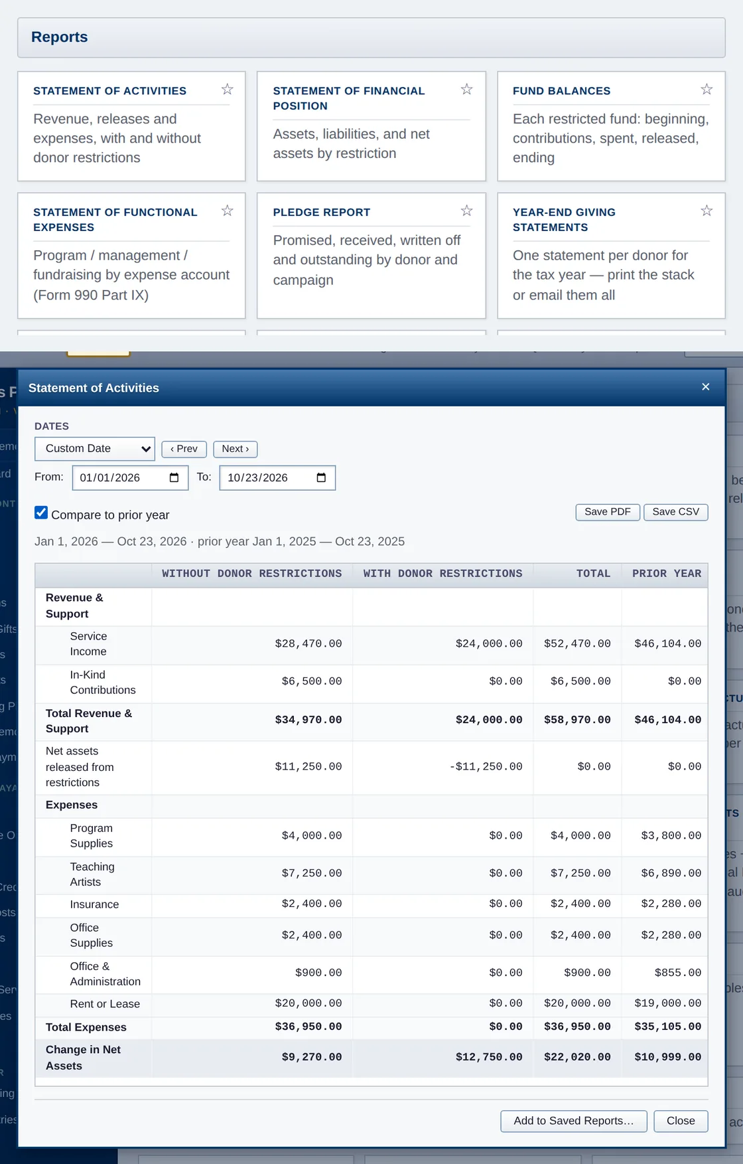Open the Statement of Activities report card

pyautogui.click(x=131, y=126)
